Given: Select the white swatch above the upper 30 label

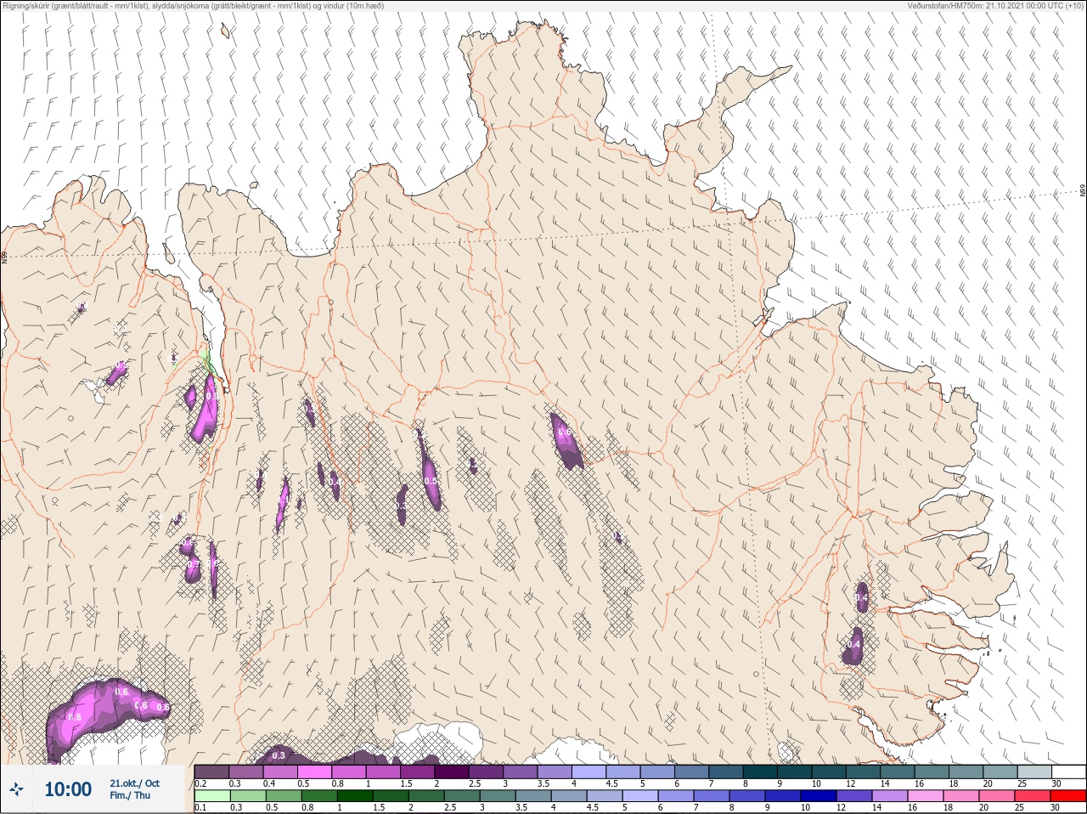Looking at the screenshot, I should (1068, 772).
